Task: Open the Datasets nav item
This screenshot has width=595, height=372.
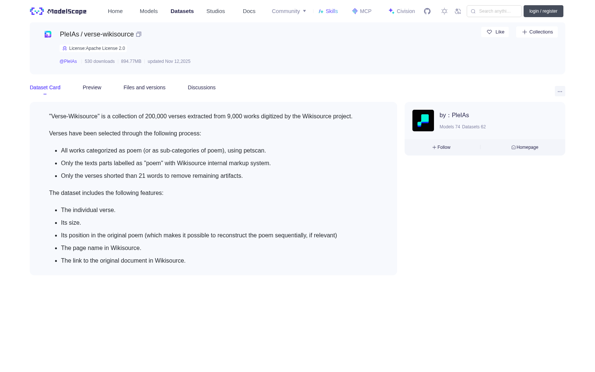Action: point(182,11)
